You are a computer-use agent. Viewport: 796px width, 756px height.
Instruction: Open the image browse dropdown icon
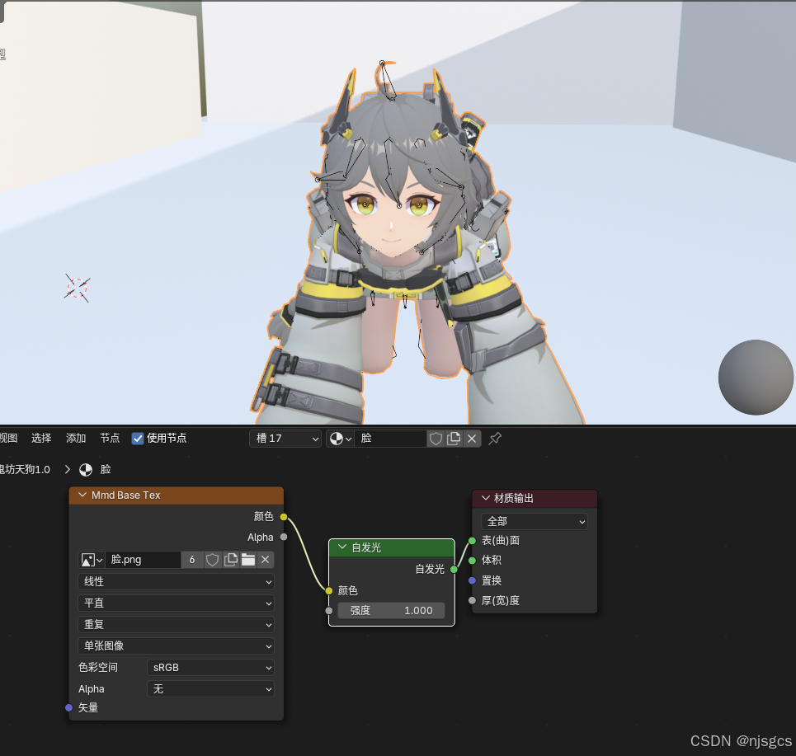(92, 560)
